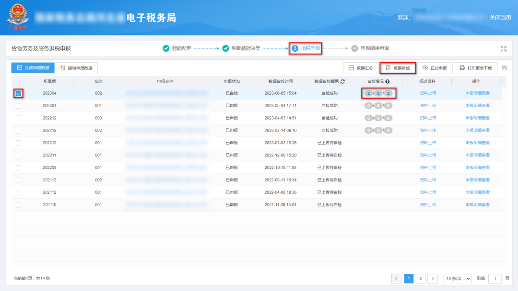This screenshot has height=291, width=518.
Task: Click 打印报表下载 button
Action: [476, 68]
